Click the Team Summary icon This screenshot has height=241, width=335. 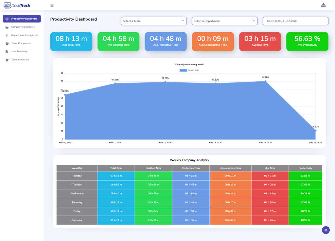(7, 59)
